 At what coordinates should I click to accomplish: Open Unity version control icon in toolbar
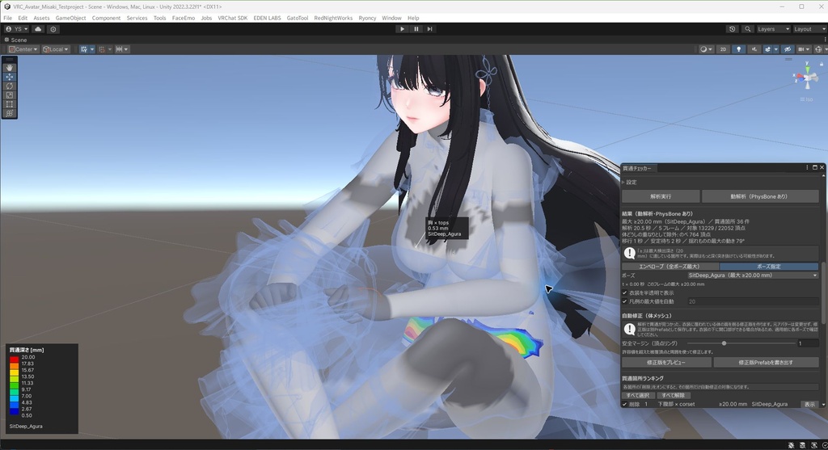[x=53, y=29]
